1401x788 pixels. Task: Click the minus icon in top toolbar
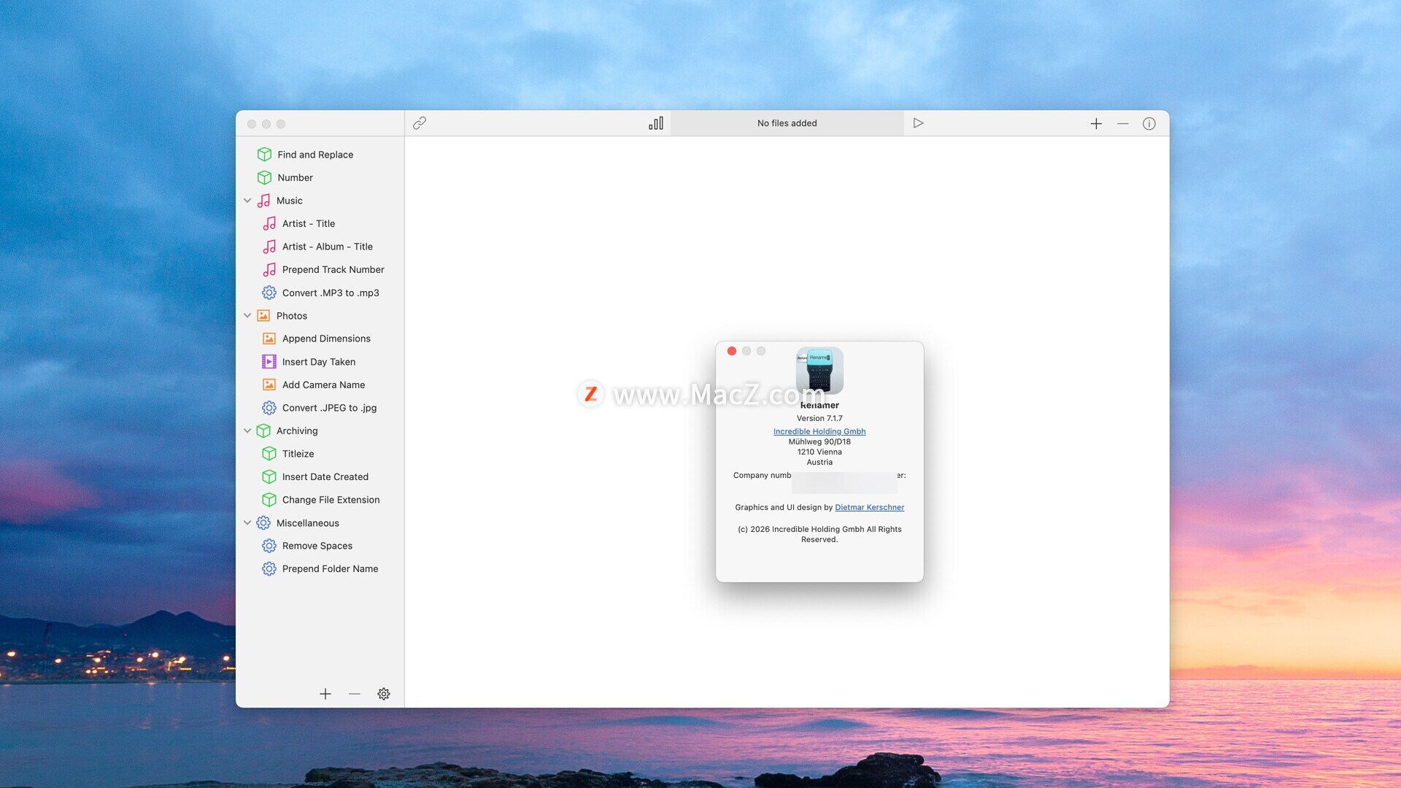1123,124
